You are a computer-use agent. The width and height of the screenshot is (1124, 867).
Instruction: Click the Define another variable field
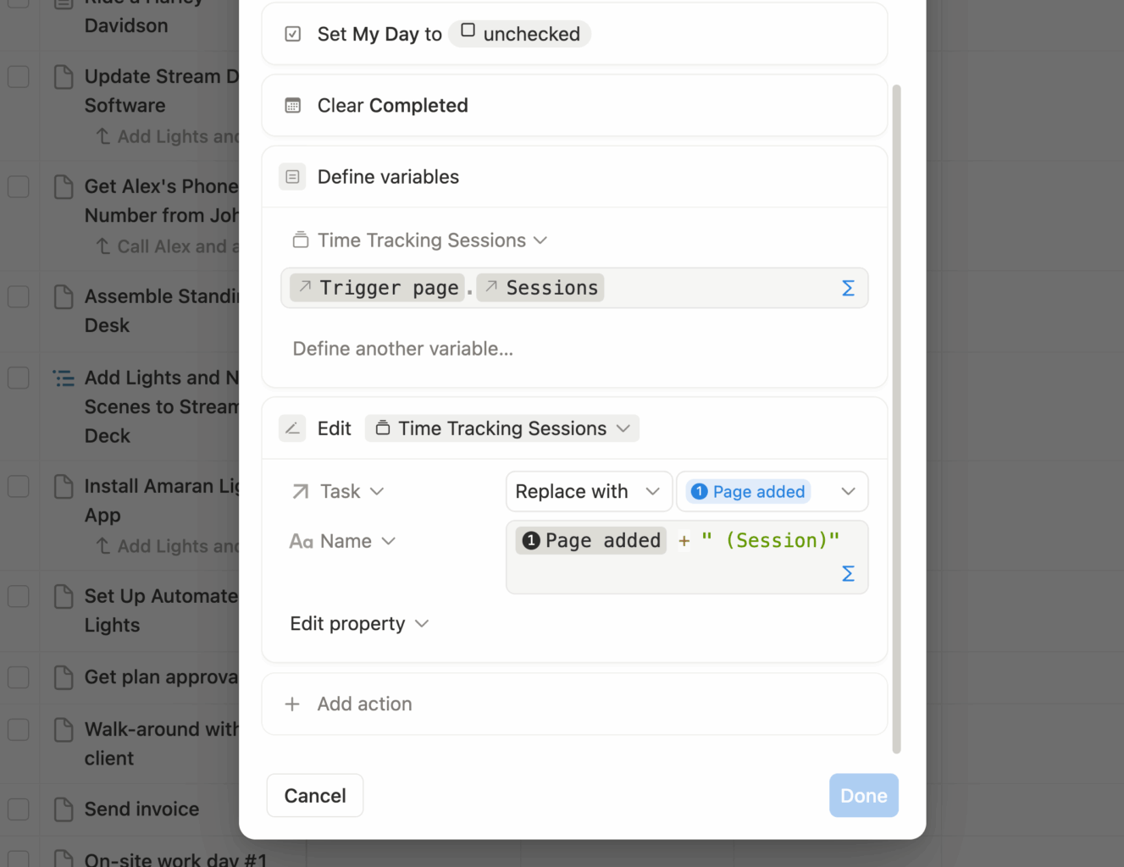[x=402, y=348]
